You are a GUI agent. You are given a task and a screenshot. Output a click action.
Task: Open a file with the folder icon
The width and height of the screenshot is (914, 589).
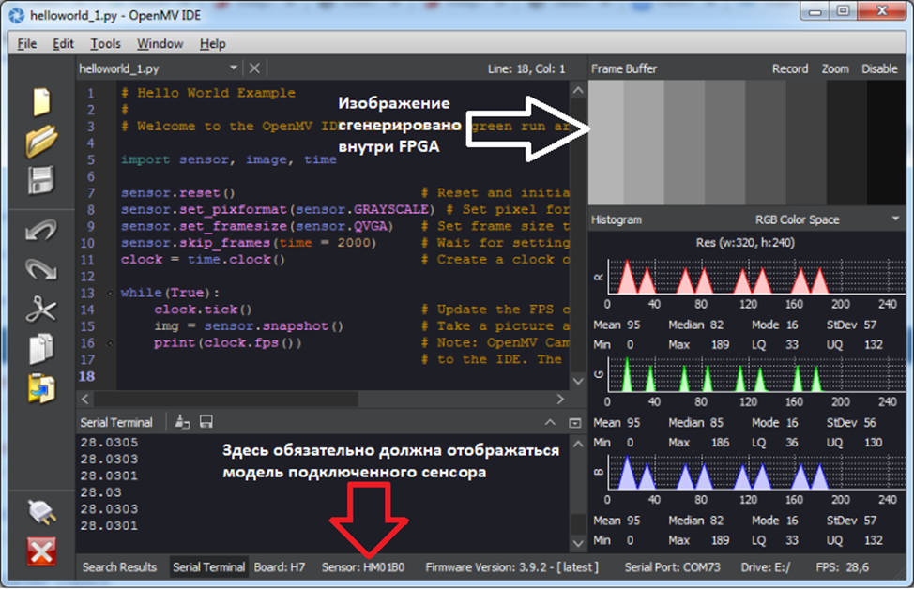[40, 140]
